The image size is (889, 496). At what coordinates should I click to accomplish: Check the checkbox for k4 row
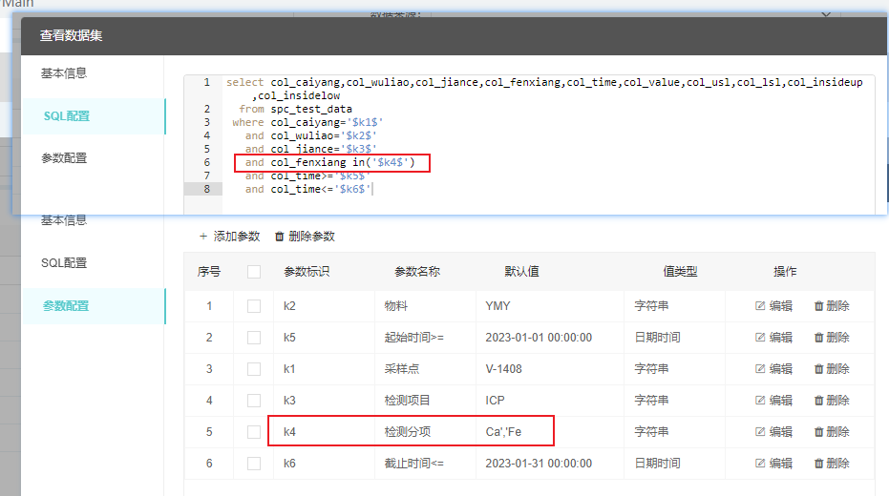tap(254, 432)
